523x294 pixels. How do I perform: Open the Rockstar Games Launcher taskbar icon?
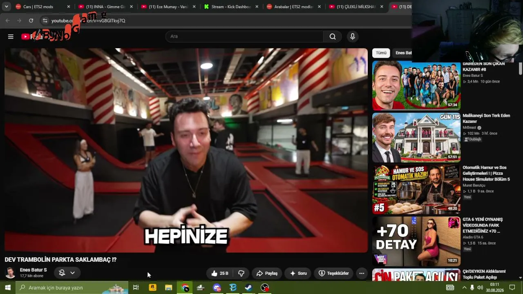pyautogui.click(x=152, y=287)
